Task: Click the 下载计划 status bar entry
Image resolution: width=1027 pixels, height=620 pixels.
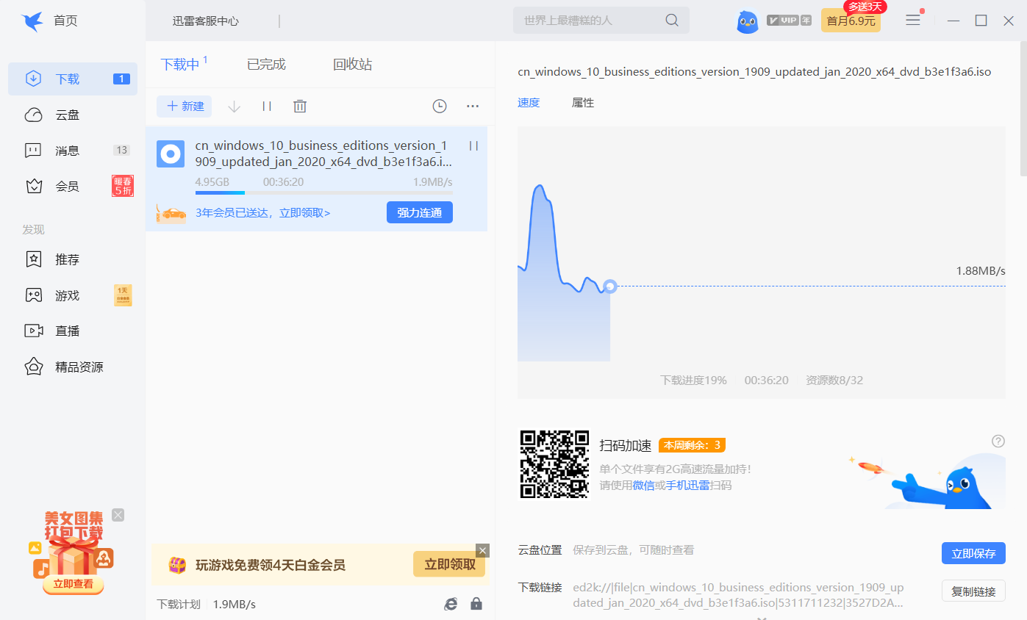Action: [x=178, y=605]
